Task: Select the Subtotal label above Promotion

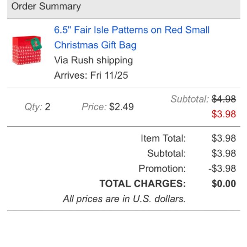Action: [166, 153]
